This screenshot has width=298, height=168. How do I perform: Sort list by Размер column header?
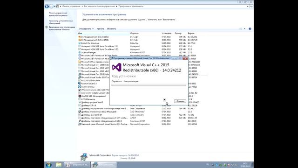[178, 33]
